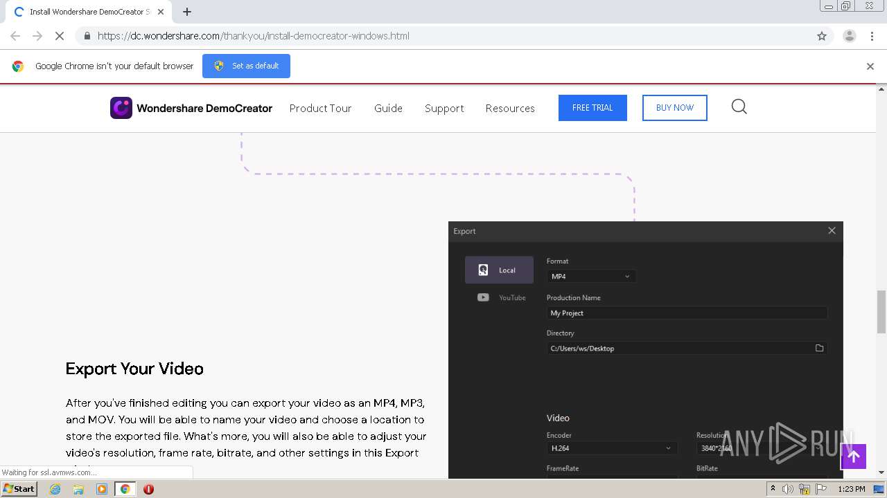Open the Guide menu
The height and width of the screenshot is (498, 887).
pyautogui.click(x=388, y=108)
